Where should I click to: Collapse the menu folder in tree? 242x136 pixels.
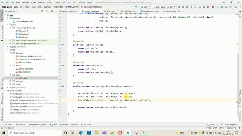tap(11, 75)
